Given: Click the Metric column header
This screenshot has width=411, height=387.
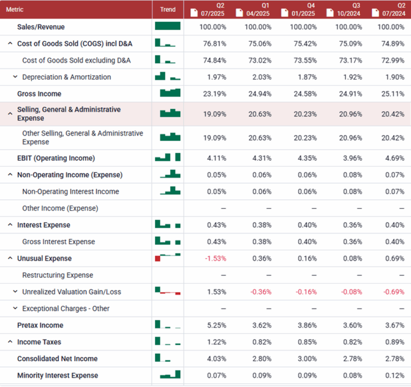Looking at the screenshot, I should click(15, 10).
